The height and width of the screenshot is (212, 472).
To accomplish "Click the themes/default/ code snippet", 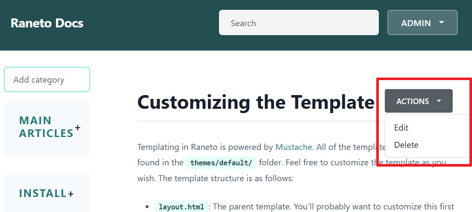I will click(221, 163).
